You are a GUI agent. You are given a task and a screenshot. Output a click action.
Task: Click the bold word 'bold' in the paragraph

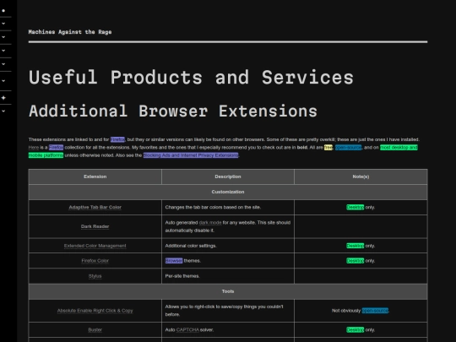[302, 148]
